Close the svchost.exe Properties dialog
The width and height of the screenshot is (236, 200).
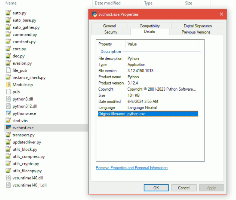[x=221, y=14]
